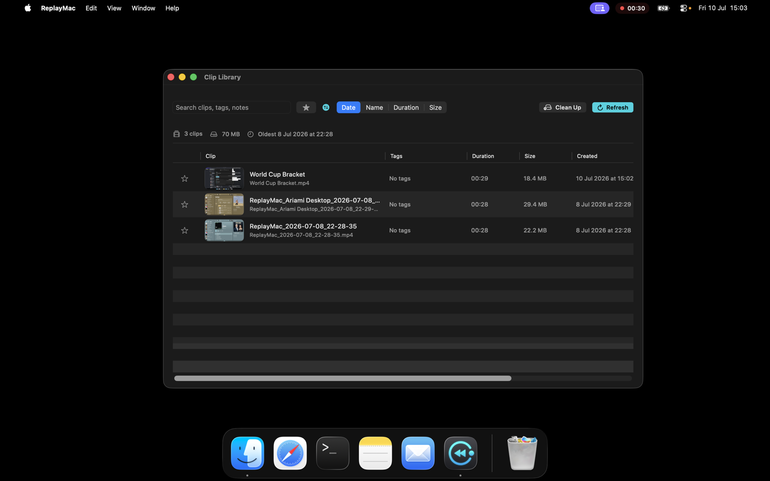This screenshot has height=481, width=770.
Task: Click 'Oldest 8 Jul 2026 at 22:28' text
Action: click(x=295, y=134)
